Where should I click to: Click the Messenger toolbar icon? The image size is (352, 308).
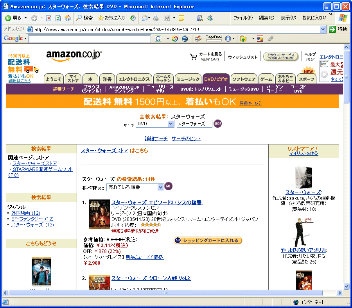coord(210,18)
